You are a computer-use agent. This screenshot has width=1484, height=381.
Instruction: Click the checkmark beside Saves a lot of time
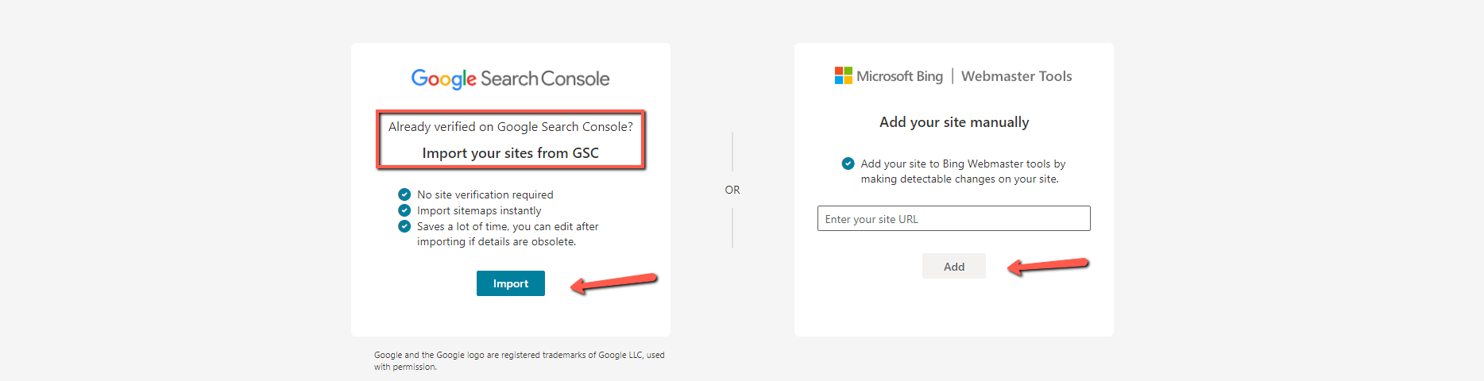point(404,226)
